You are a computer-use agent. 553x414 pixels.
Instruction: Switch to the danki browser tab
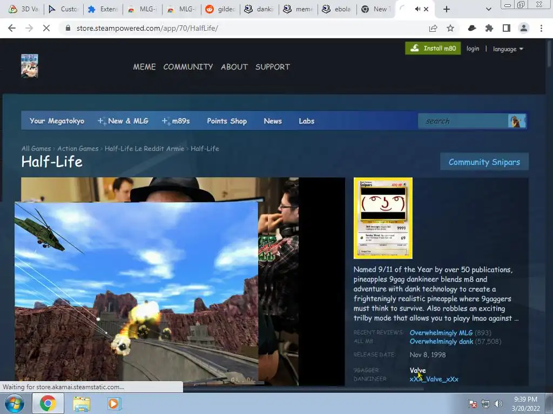pos(259,9)
